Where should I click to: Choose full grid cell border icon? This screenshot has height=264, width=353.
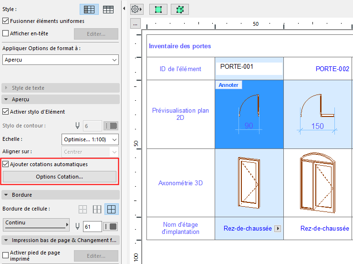click(112, 209)
